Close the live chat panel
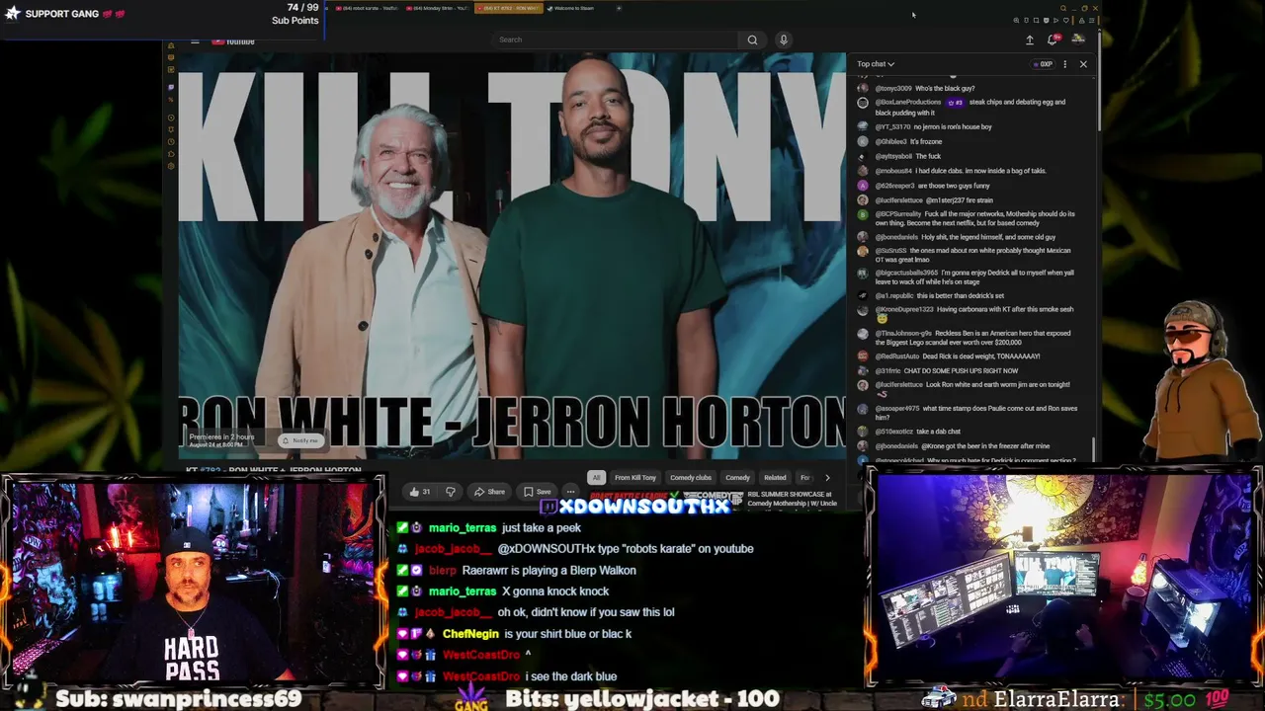 pos(1083,64)
